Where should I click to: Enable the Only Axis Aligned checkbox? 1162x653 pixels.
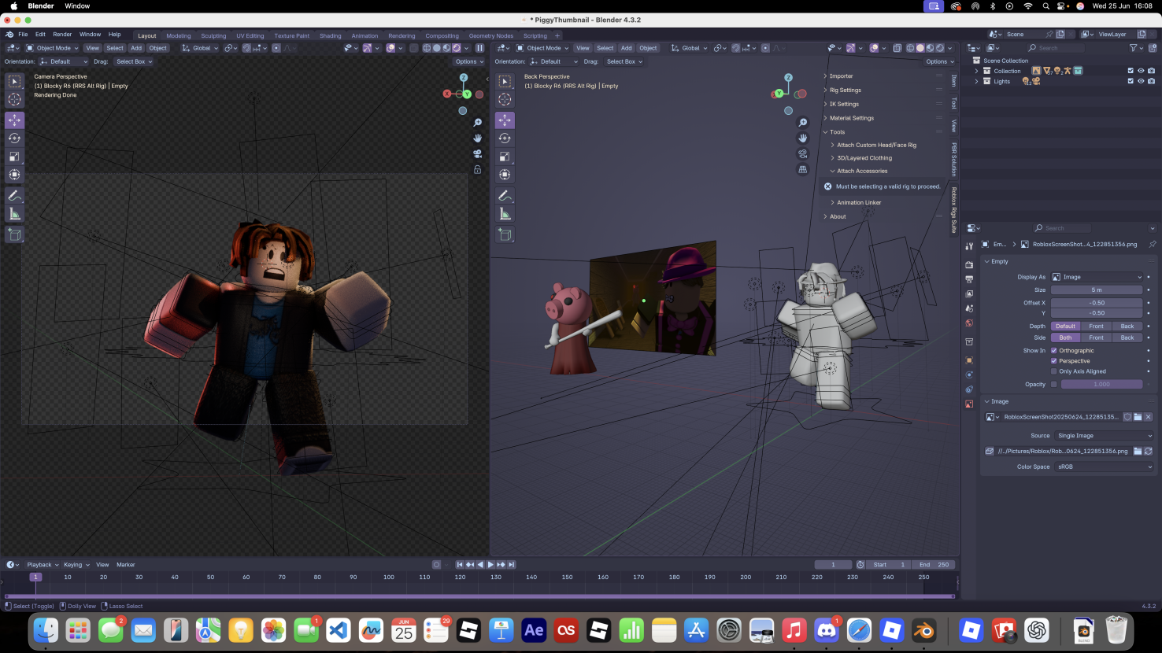1054,371
